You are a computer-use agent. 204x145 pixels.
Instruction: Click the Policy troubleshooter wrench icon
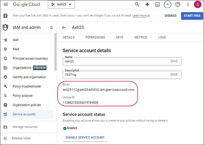(x=5, y=86)
